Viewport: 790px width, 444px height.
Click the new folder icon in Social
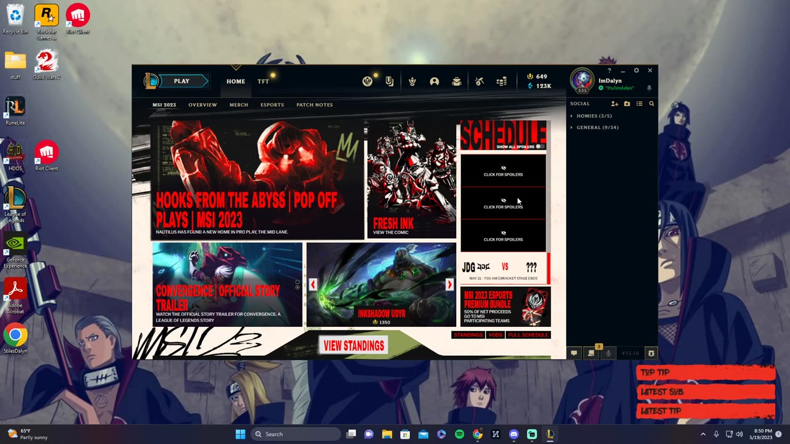click(627, 104)
